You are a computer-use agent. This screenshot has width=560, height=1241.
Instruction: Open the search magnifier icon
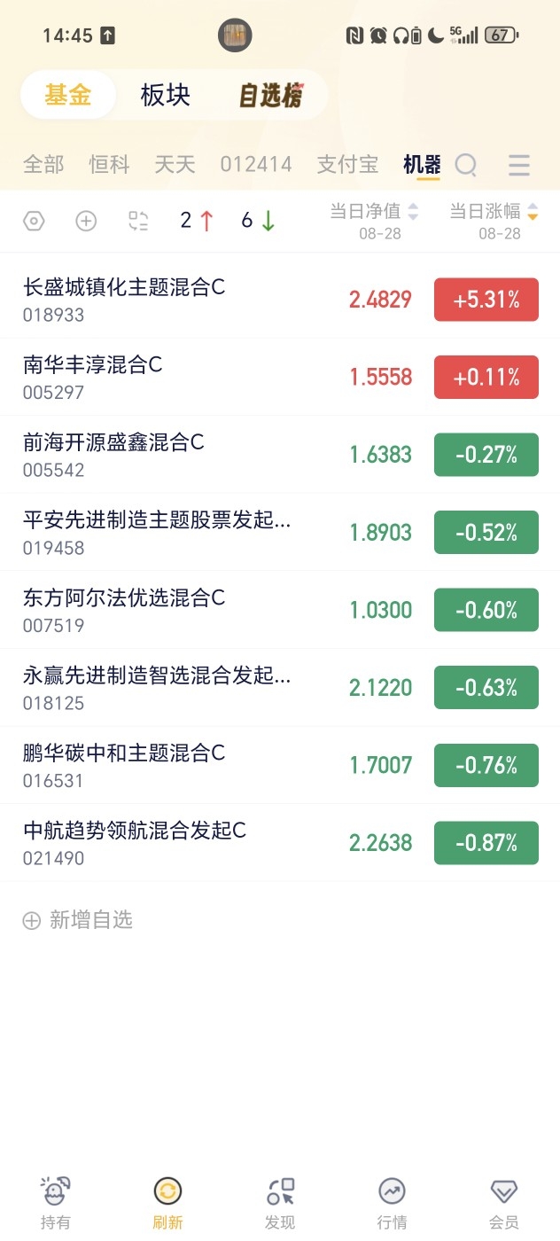(x=466, y=165)
